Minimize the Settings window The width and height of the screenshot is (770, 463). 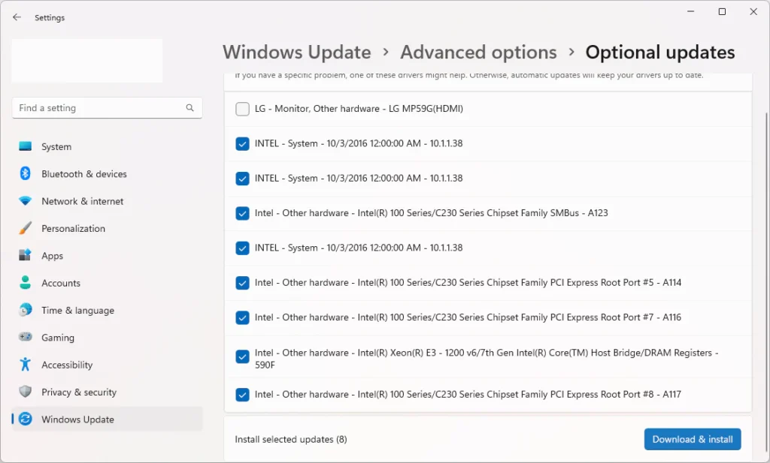(x=690, y=11)
